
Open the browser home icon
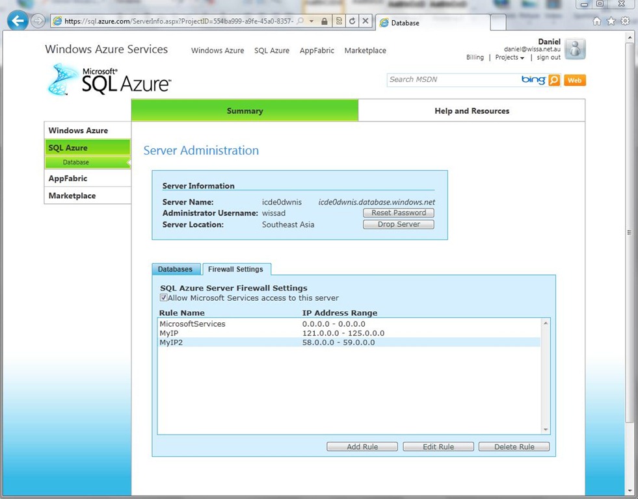coord(597,21)
